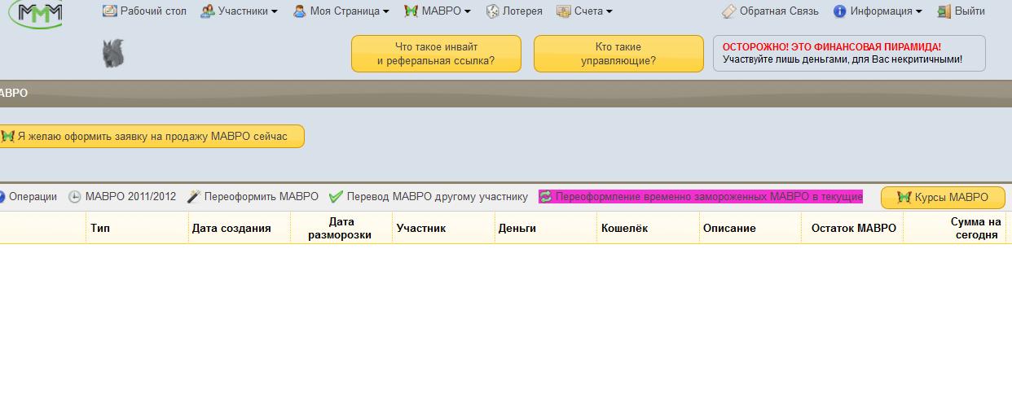The image size is (1012, 415).
Task: Expand the Моя Страница dropdown arrow
Action: (386, 12)
